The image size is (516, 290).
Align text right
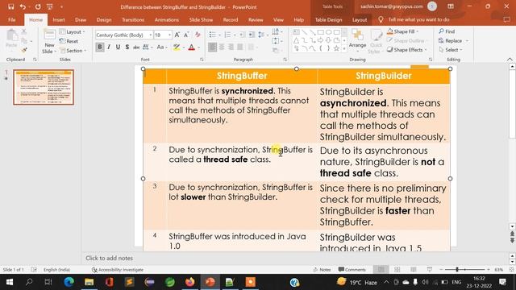point(231,48)
